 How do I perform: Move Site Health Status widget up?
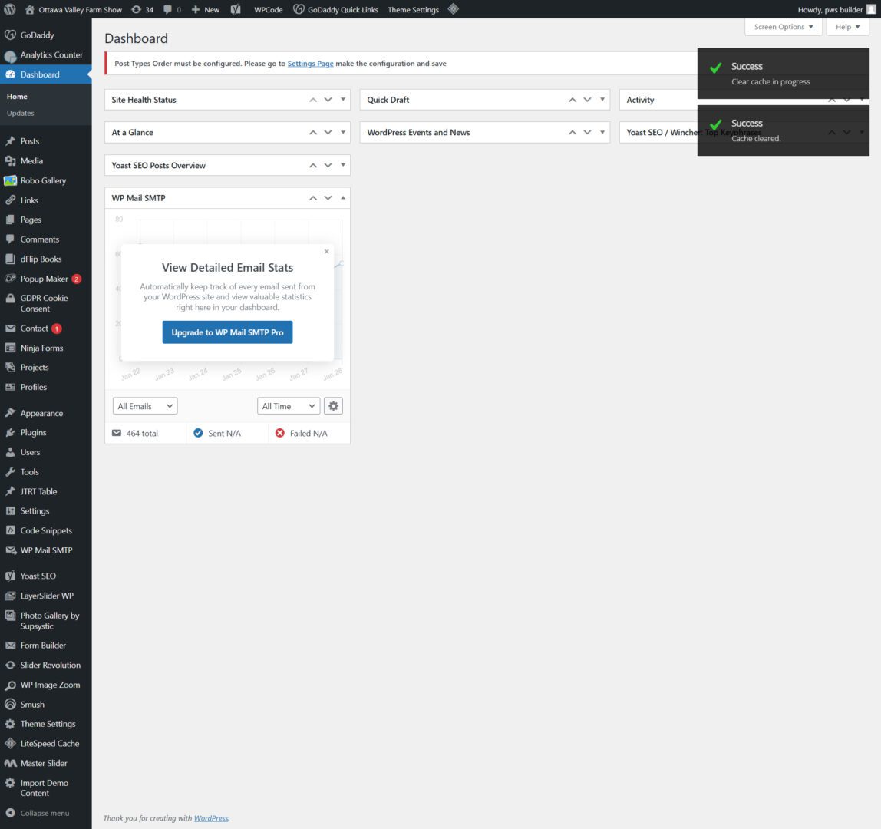pos(313,100)
